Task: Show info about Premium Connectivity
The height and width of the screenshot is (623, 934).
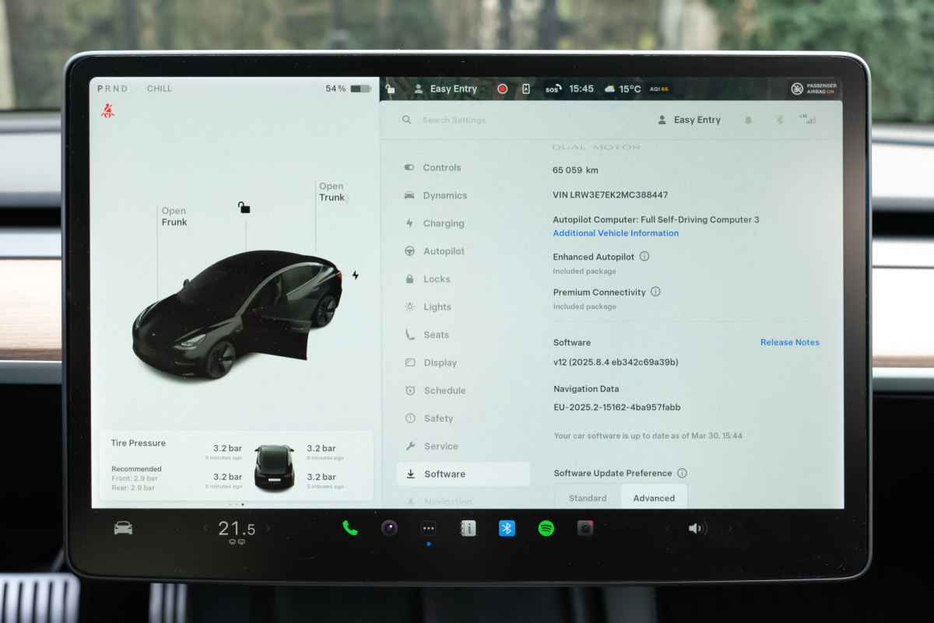Action: (655, 292)
